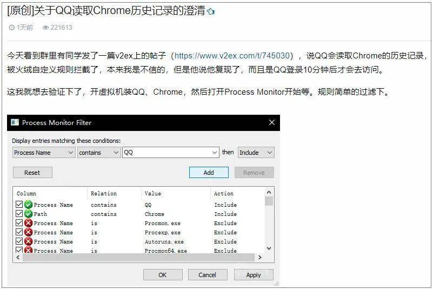Open the v2ex.com/t/745030 link
This screenshot has width=433, height=289.
click(232, 56)
